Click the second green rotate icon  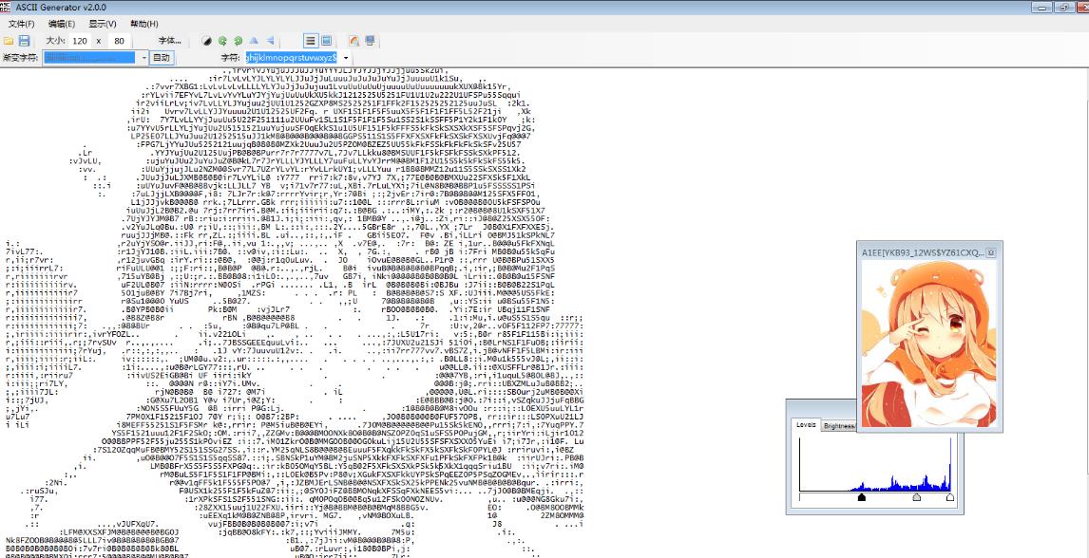[238, 42]
